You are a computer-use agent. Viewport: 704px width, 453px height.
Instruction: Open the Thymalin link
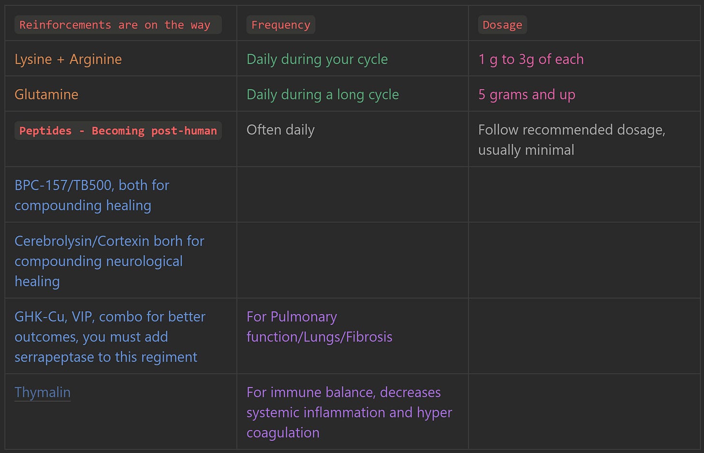pos(43,392)
